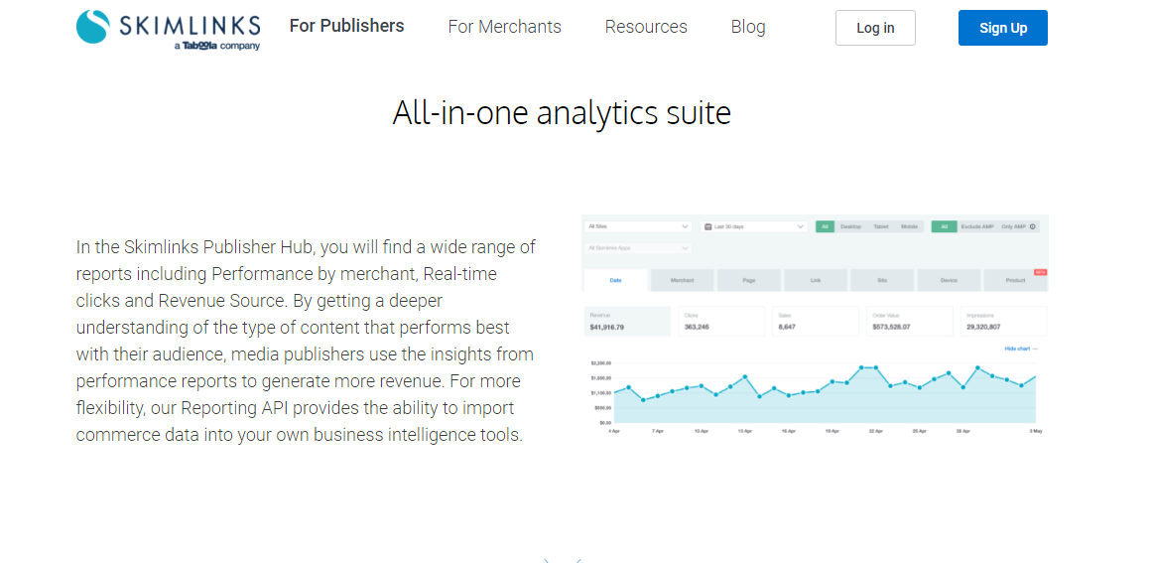The height and width of the screenshot is (563, 1152).
Task: Select the Exclude AMP filter option
Action: click(x=975, y=227)
